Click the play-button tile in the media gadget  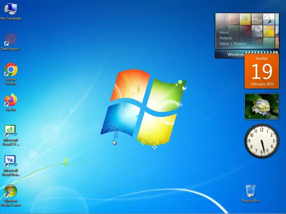coord(257,31)
